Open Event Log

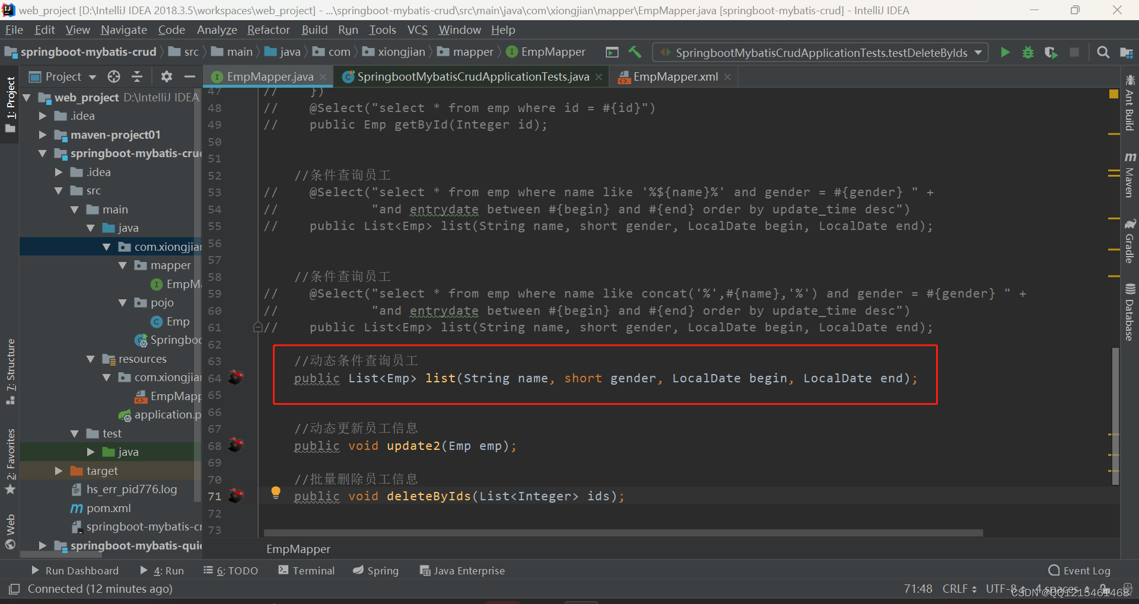[1079, 570]
